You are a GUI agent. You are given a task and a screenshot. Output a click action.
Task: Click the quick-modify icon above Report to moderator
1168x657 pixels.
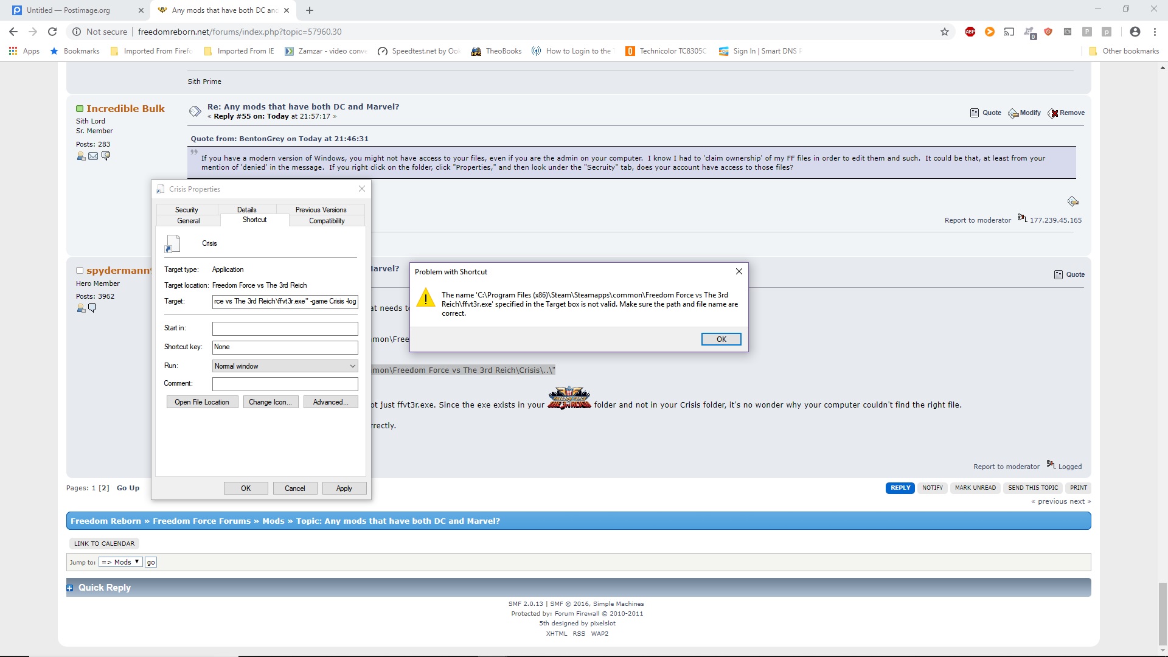(1073, 201)
